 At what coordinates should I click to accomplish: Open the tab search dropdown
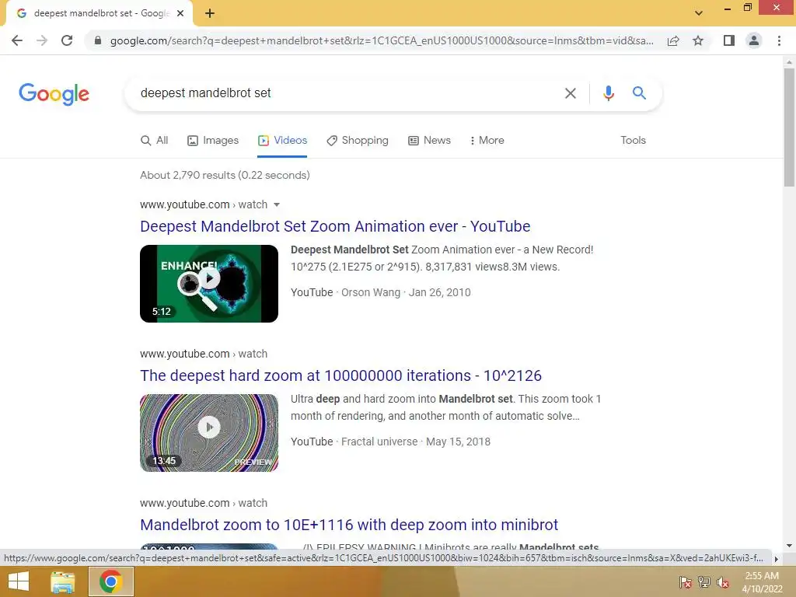(699, 13)
